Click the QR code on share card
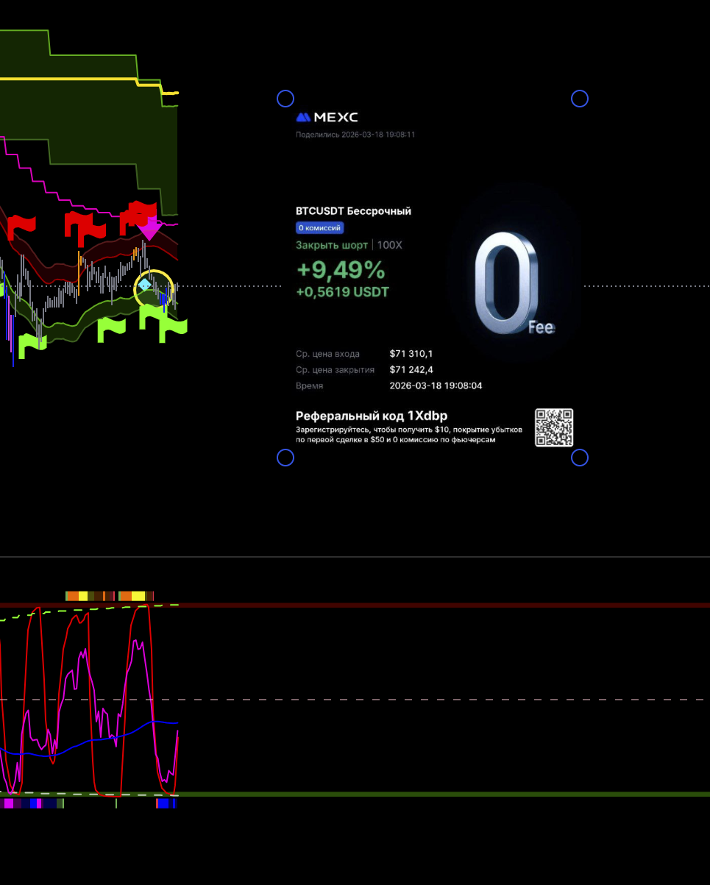Image resolution: width=710 pixels, height=885 pixels. (x=553, y=427)
